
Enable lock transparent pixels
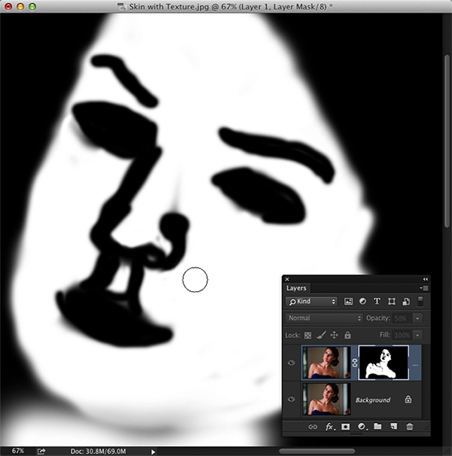pos(307,335)
